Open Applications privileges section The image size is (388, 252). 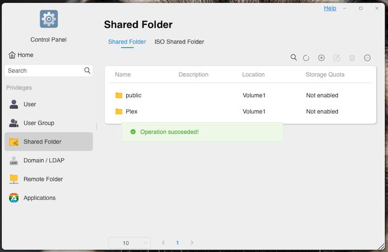point(49,198)
